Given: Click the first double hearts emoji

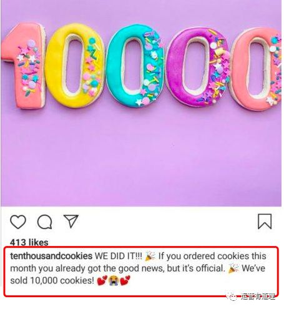Looking at the screenshot, I should click(102, 280).
